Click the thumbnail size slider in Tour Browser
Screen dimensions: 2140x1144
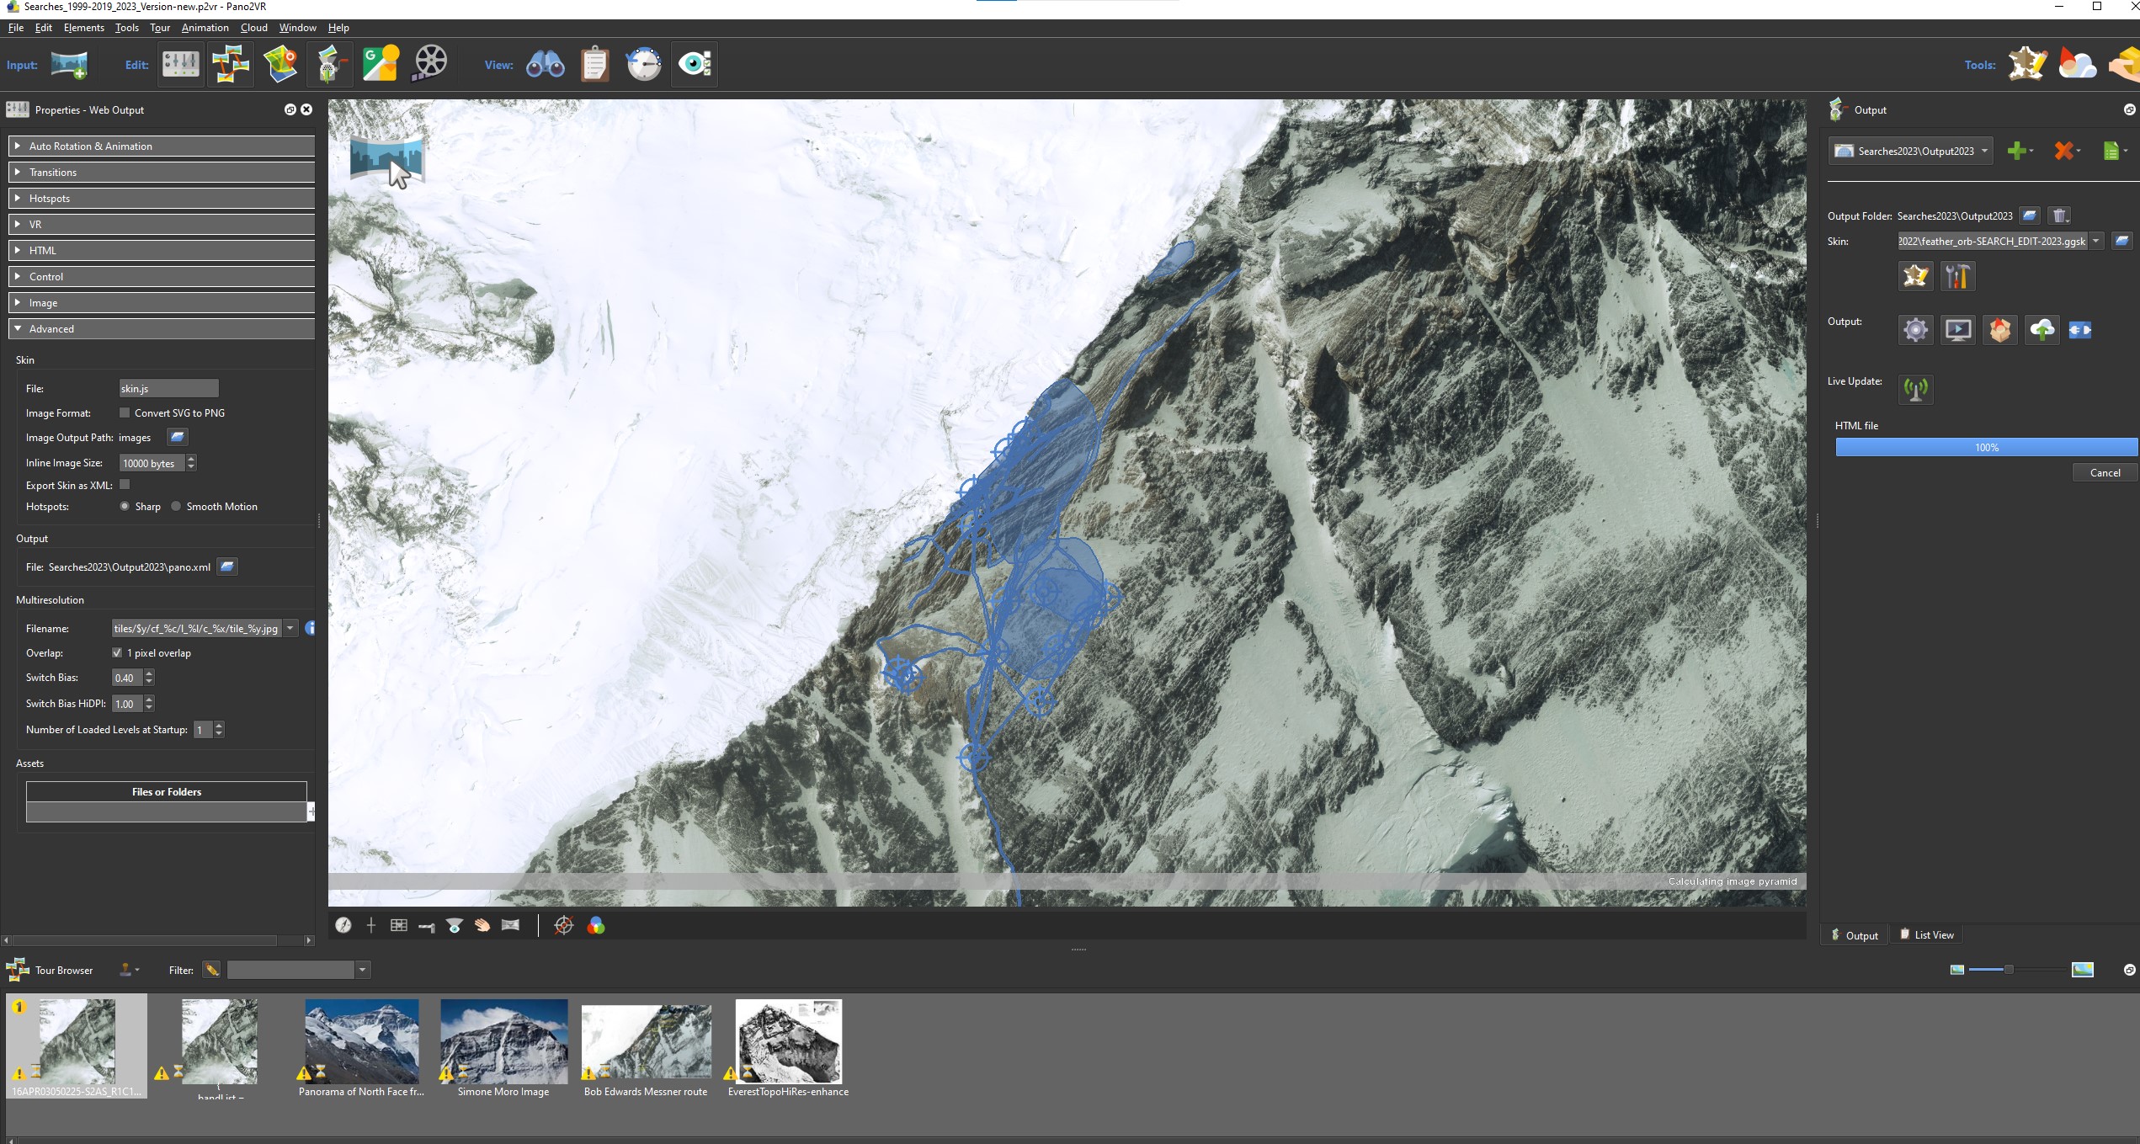point(2008,970)
